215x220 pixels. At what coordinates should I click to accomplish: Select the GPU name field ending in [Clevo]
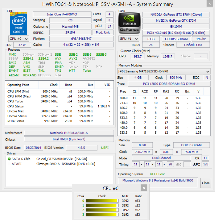coord(176,15)
